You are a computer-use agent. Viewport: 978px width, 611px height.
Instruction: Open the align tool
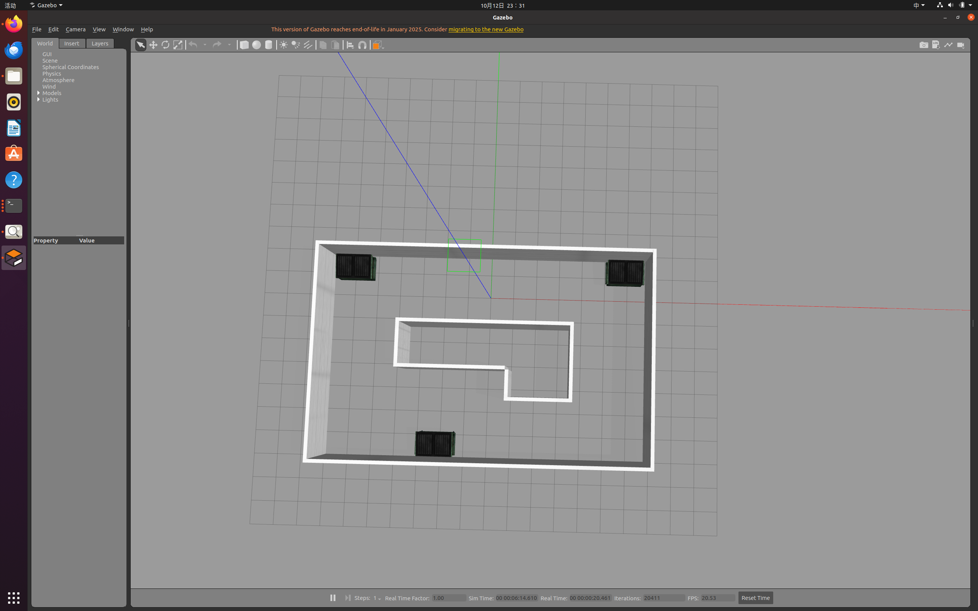[x=350, y=45]
